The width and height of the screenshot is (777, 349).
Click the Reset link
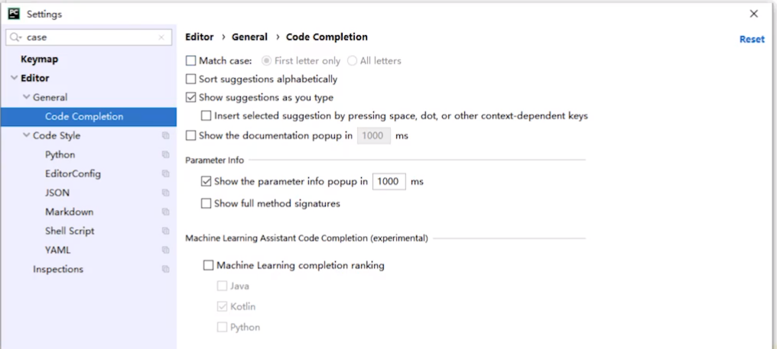(x=752, y=39)
